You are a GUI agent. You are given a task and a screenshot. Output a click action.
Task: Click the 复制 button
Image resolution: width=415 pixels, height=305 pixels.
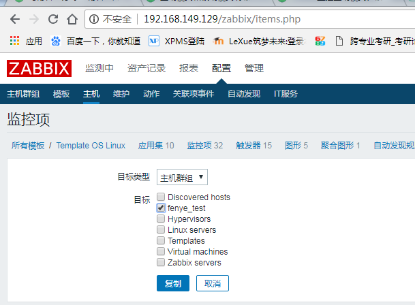click(173, 283)
